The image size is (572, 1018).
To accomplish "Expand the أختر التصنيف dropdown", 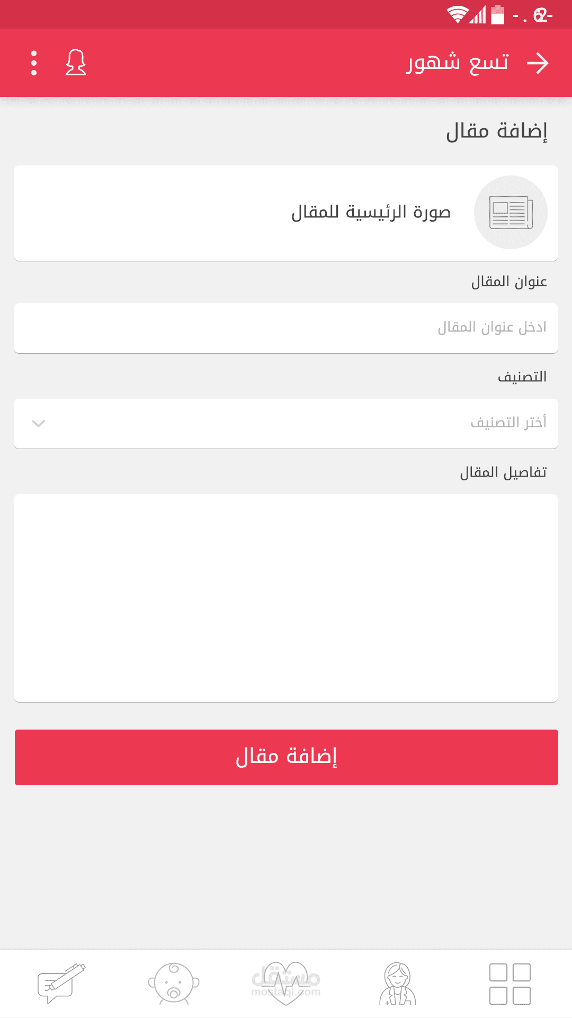I will click(x=286, y=424).
